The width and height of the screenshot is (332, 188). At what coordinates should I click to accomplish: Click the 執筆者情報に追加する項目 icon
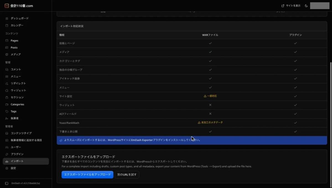coord(7,140)
